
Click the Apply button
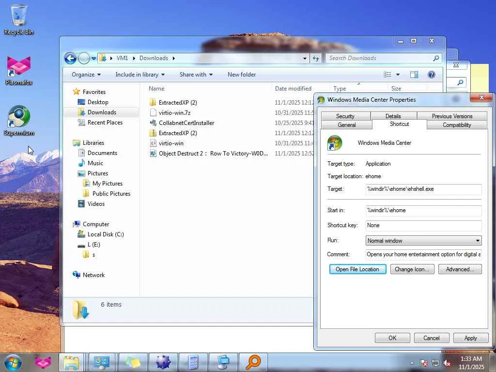pos(471,338)
